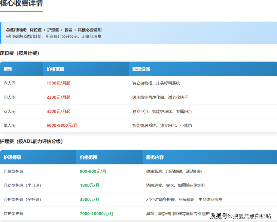
Task: Click the 3500元/月 price for 介护型护理
Action: point(90,199)
